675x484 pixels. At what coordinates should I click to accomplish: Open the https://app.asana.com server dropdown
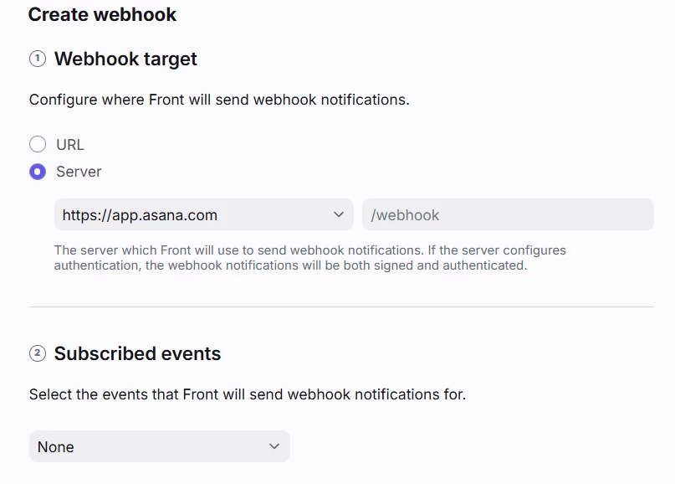tap(203, 214)
